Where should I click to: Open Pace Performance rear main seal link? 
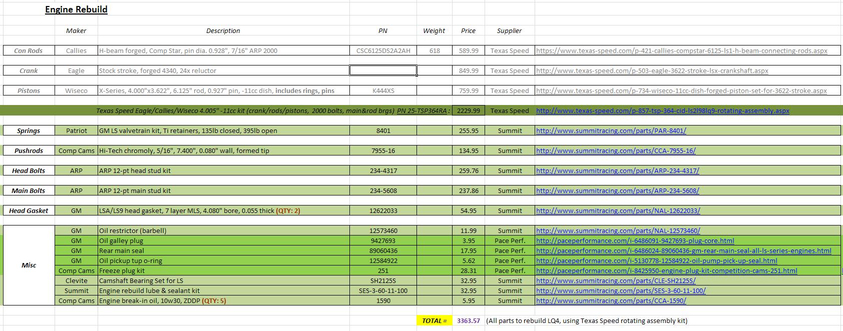tap(683, 250)
